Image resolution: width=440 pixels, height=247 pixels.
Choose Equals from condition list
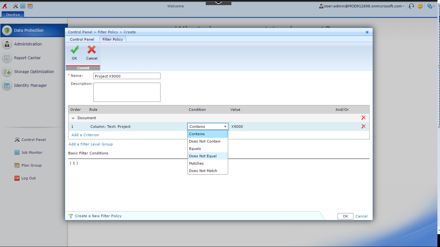click(x=208, y=149)
